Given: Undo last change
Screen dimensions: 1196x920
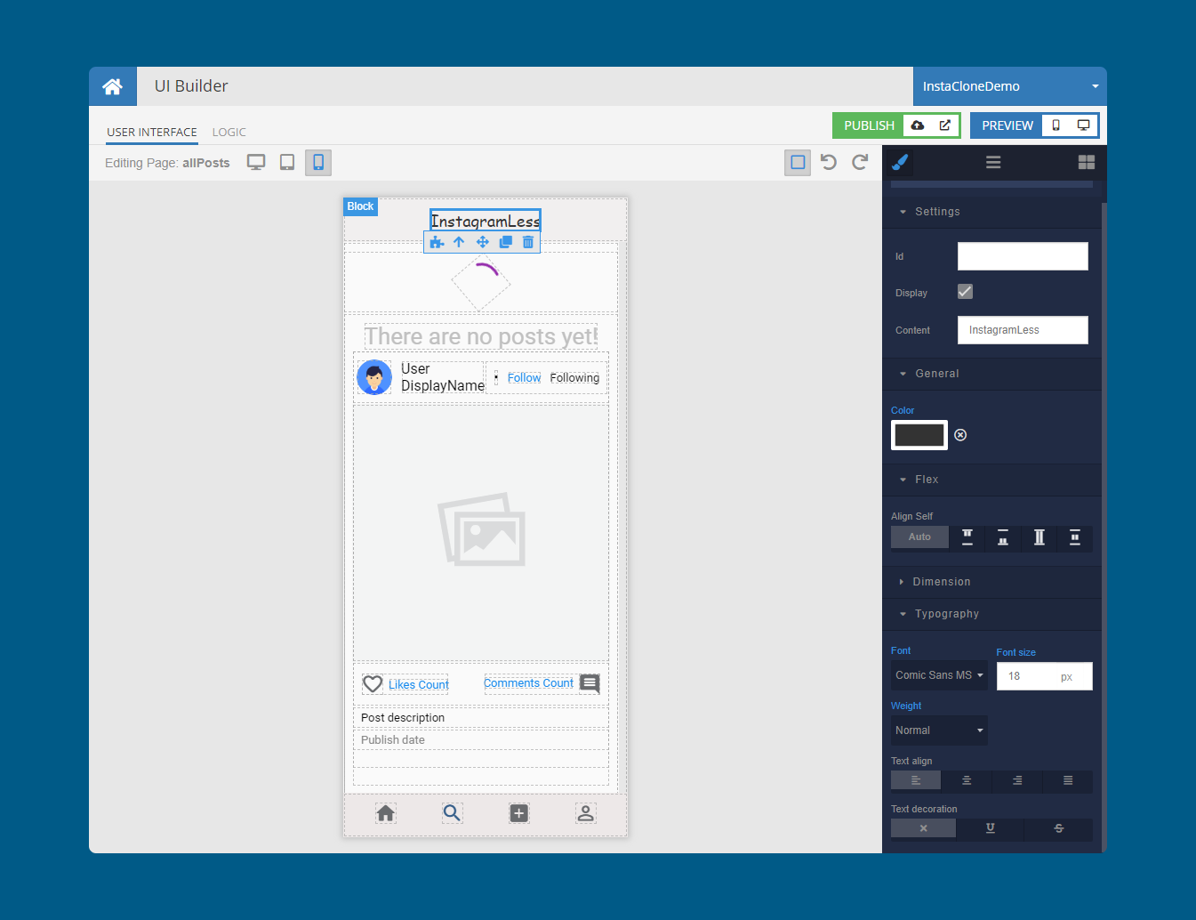Looking at the screenshot, I should coord(829,162).
